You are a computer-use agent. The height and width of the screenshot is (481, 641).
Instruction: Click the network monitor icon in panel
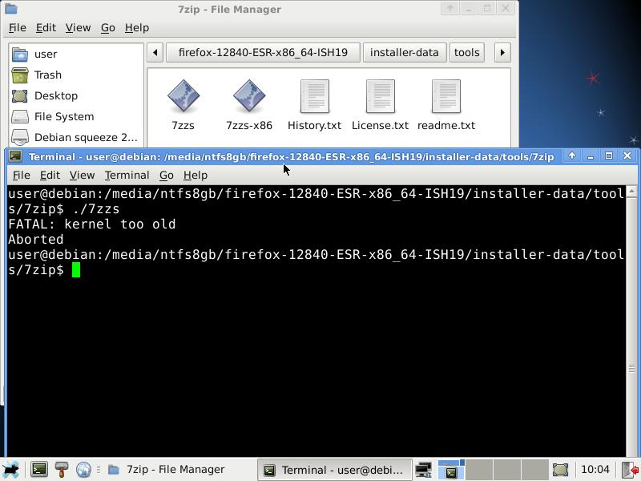coord(424,470)
